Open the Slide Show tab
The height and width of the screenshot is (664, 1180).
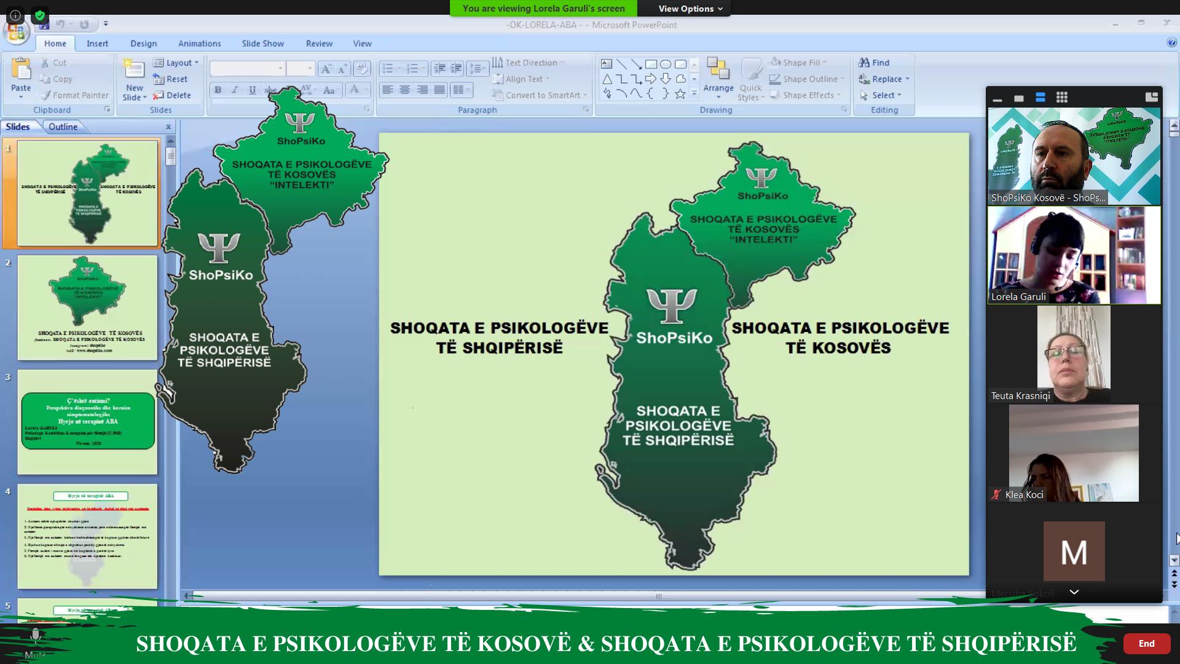point(262,43)
